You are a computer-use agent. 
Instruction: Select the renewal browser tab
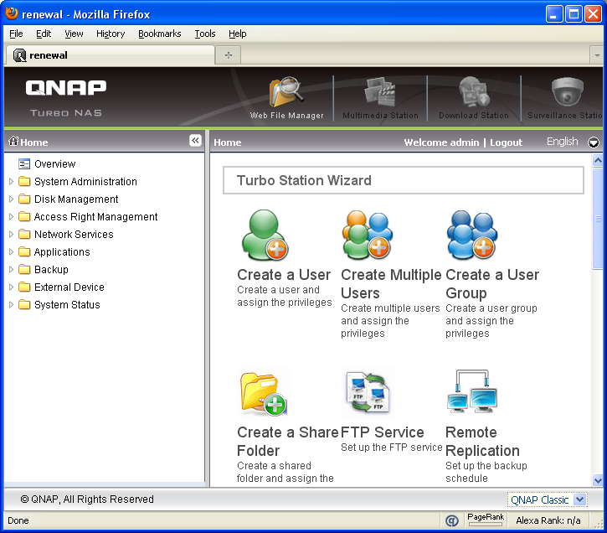click(x=110, y=55)
